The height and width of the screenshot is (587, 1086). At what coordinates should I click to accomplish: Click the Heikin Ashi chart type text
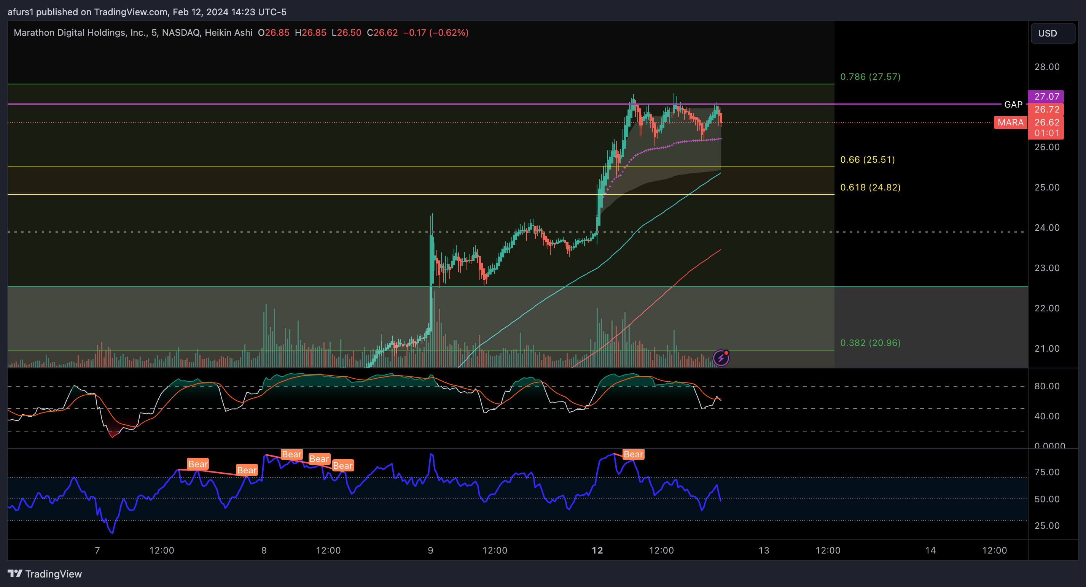coord(228,33)
